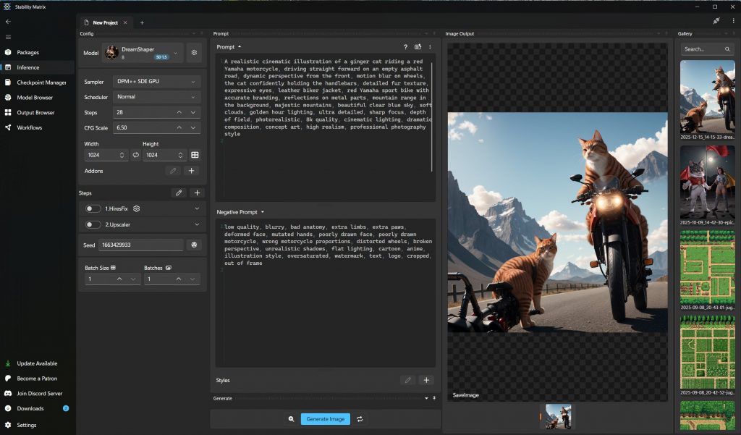Open the Sampler dropdown

[x=156, y=82]
